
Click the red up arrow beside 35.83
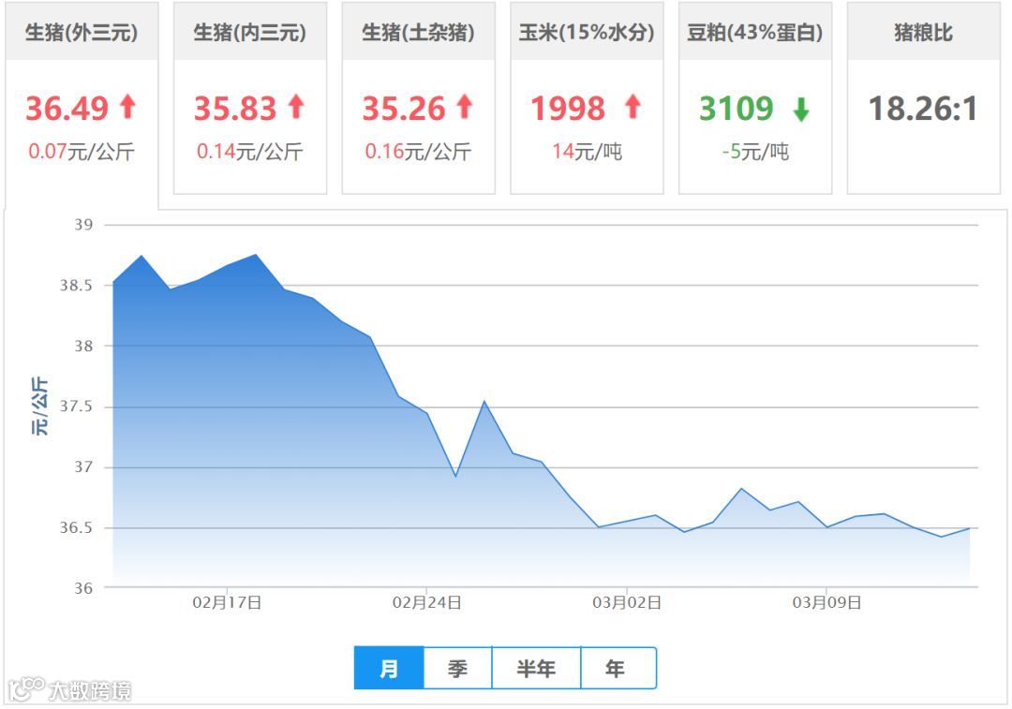(x=296, y=107)
